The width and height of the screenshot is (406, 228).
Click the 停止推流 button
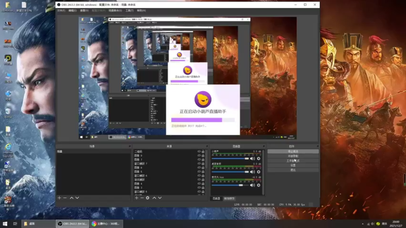click(x=293, y=151)
